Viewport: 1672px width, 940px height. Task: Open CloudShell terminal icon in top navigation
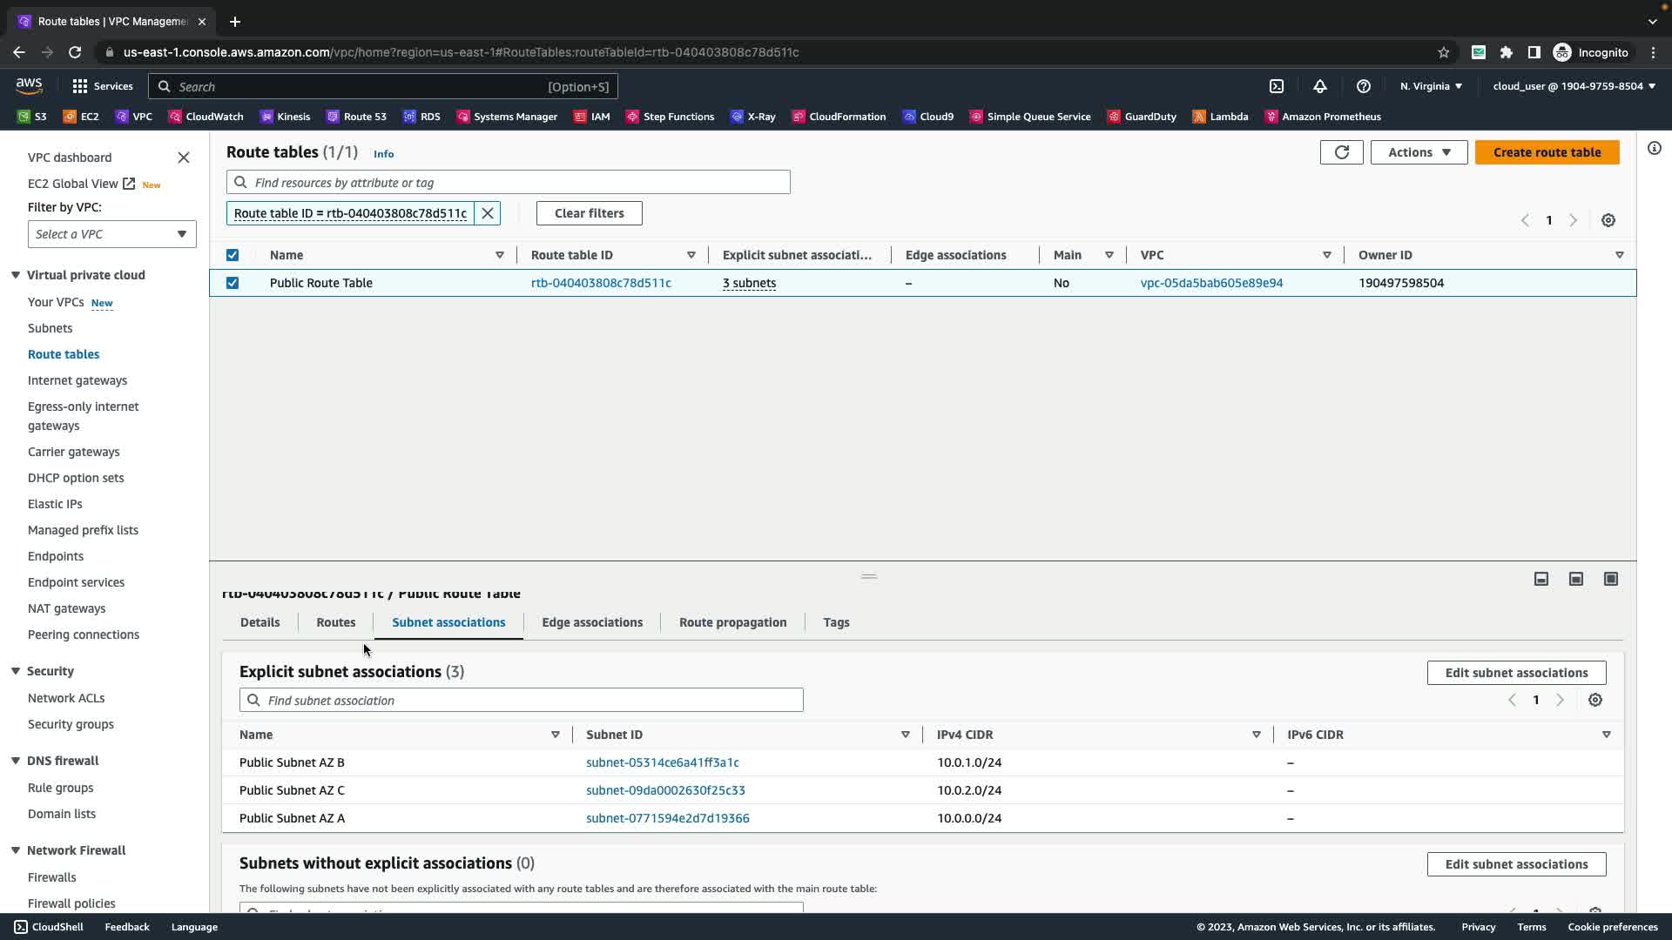pyautogui.click(x=1277, y=86)
